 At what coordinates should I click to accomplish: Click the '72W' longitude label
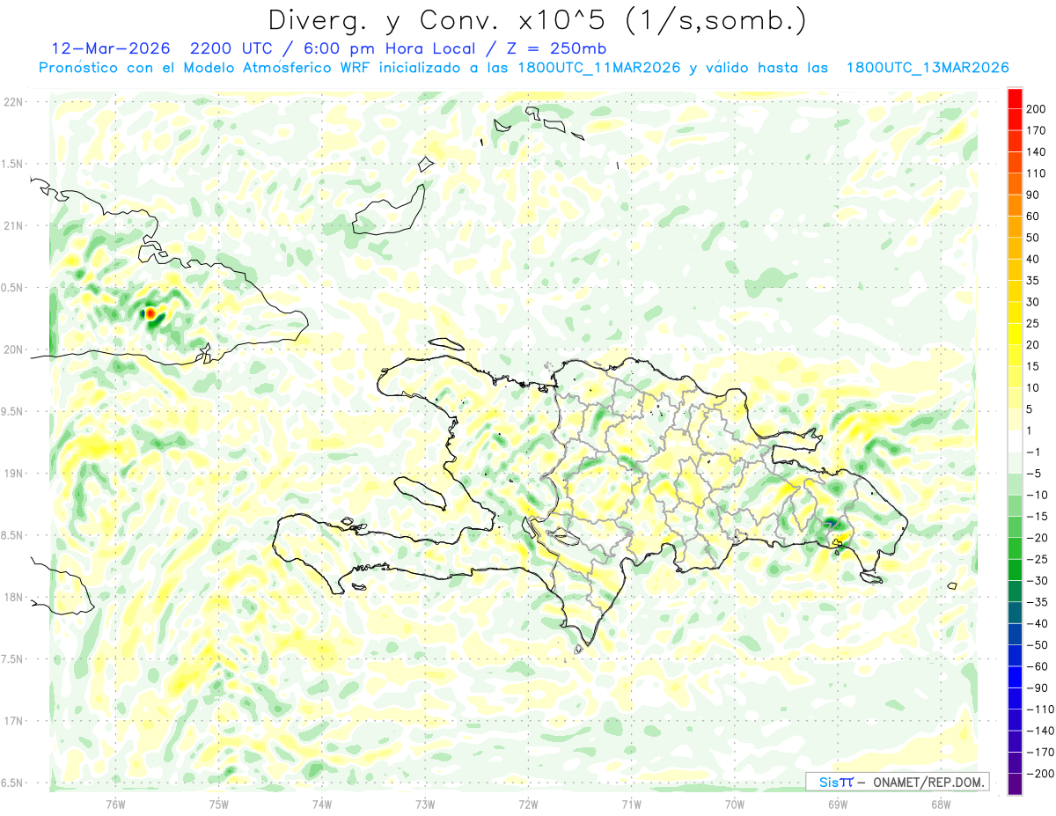(x=528, y=804)
